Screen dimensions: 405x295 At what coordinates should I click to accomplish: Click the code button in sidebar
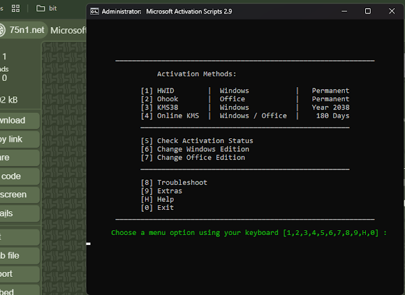tap(20, 176)
